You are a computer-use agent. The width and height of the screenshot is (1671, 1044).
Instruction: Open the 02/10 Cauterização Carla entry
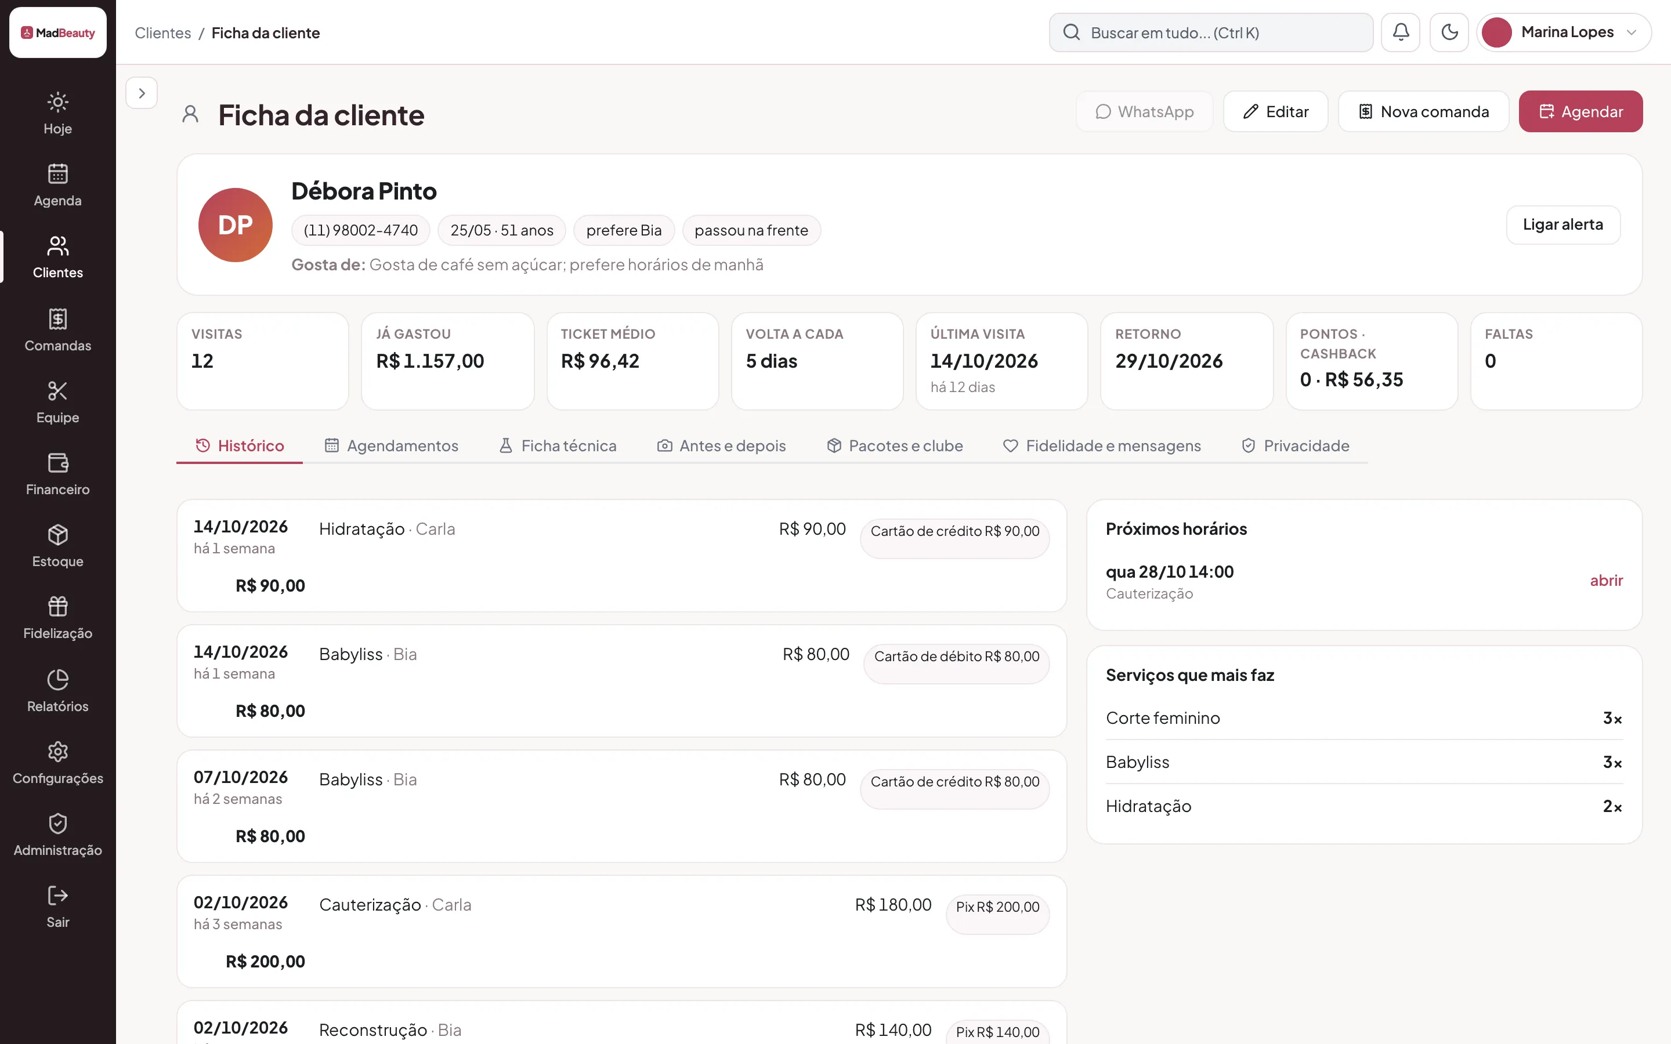[621, 931]
